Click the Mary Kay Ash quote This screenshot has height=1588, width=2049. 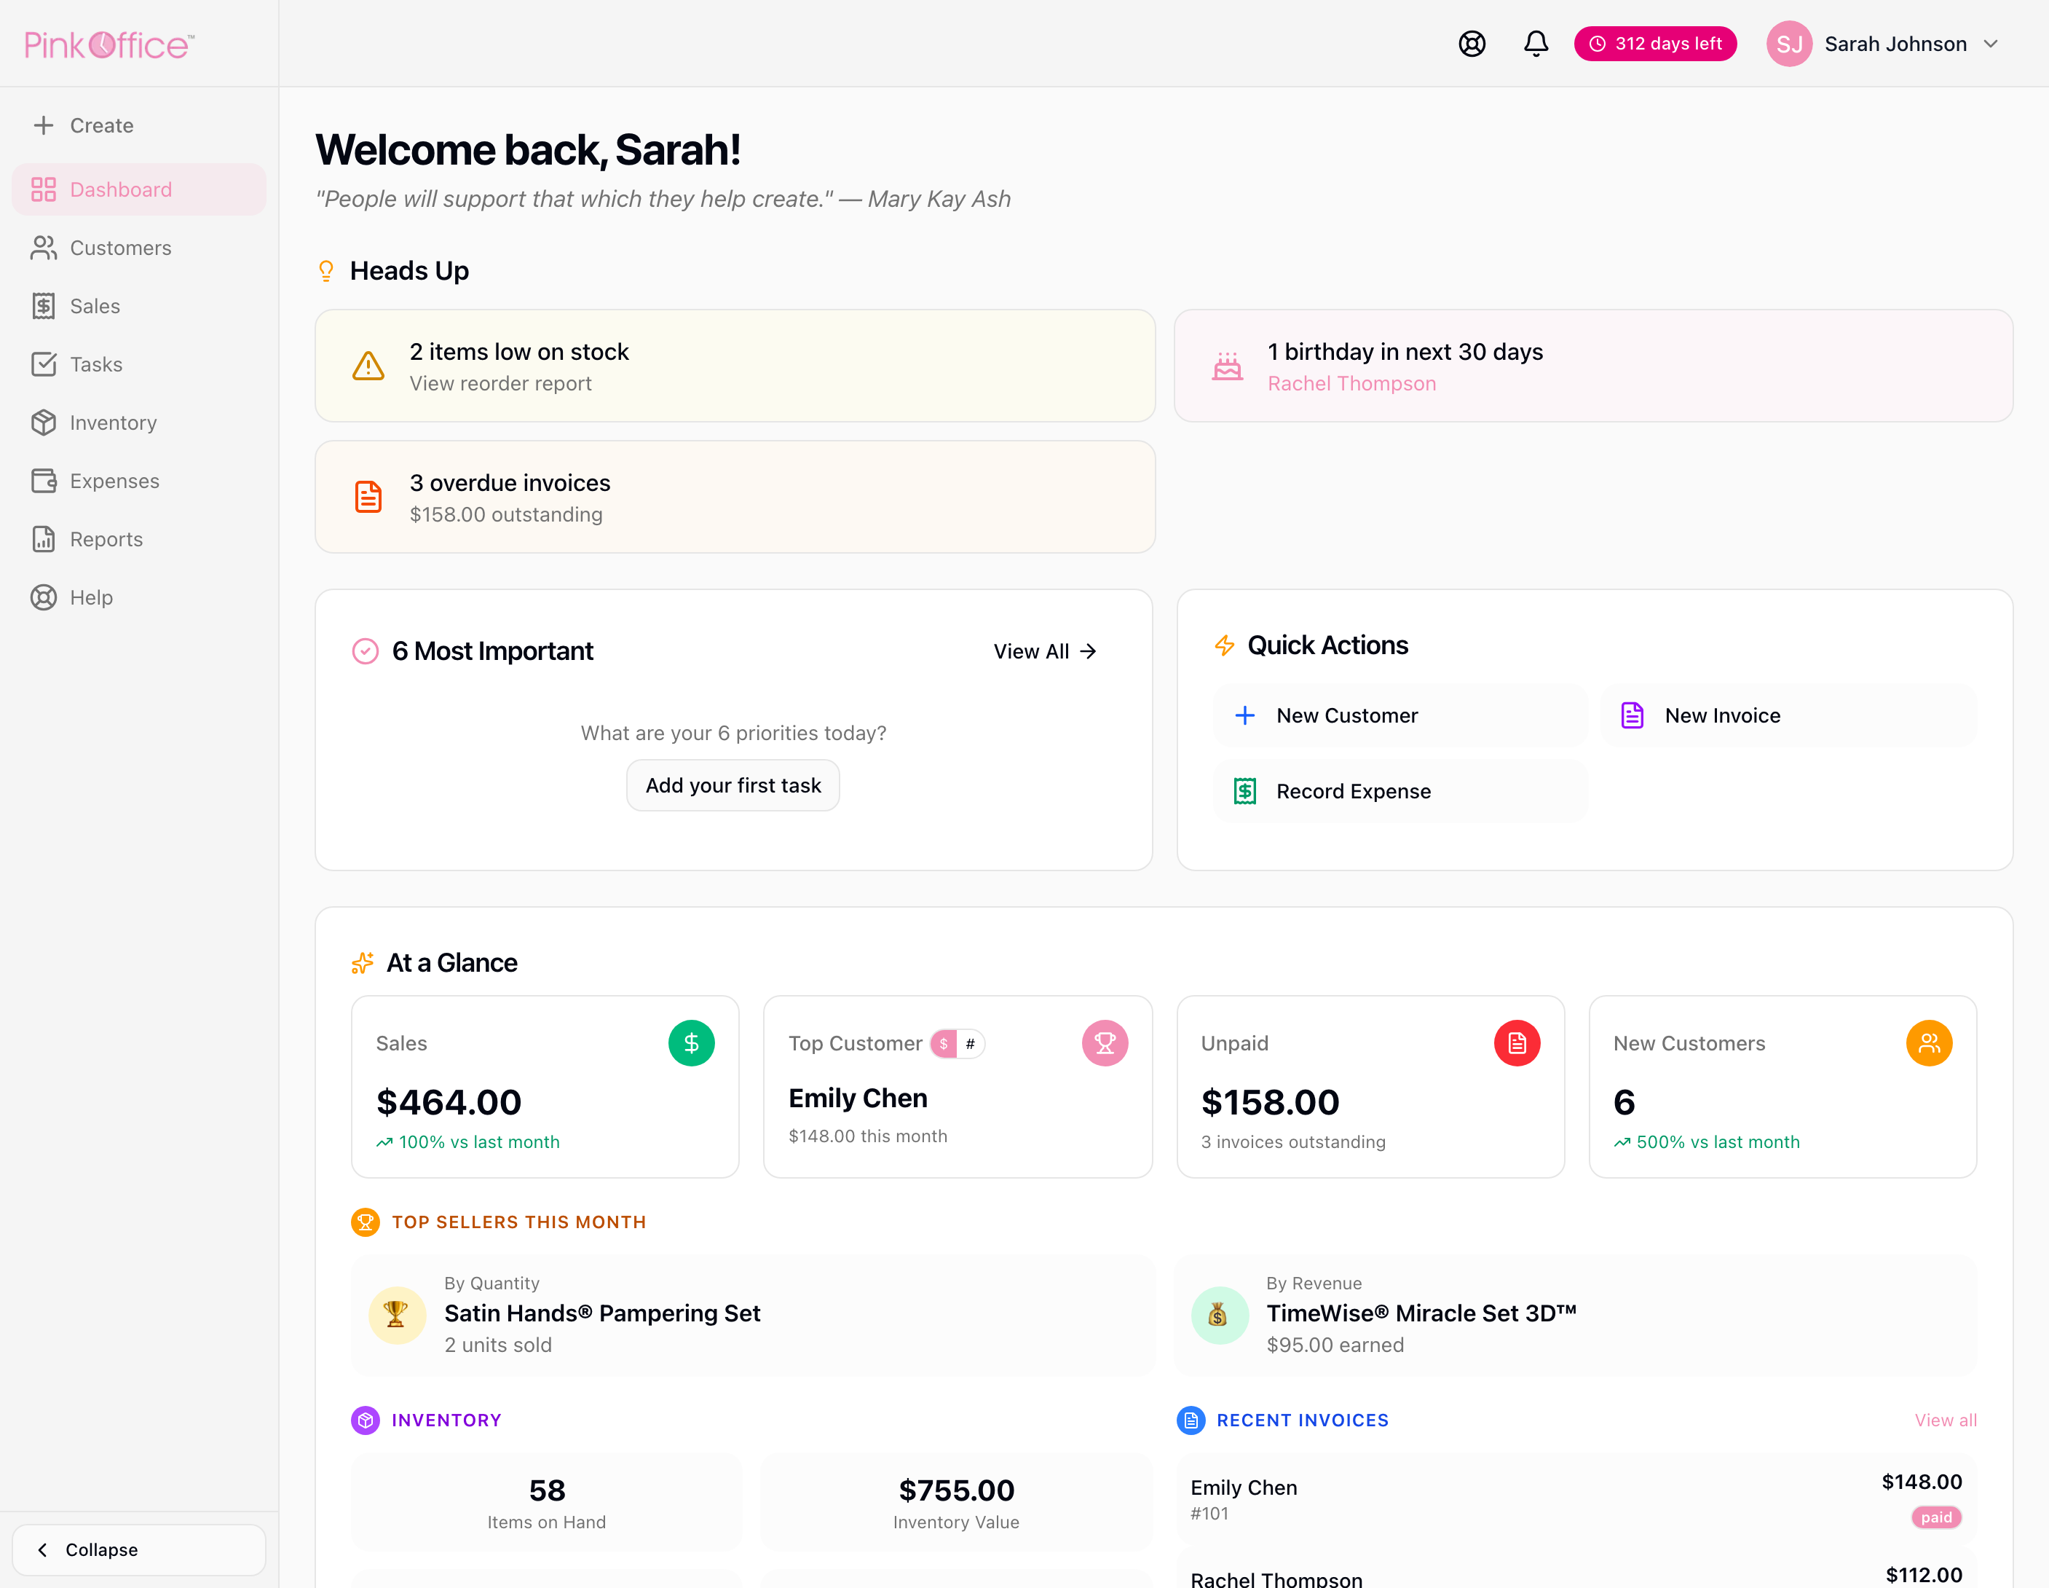[x=663, y=199]
